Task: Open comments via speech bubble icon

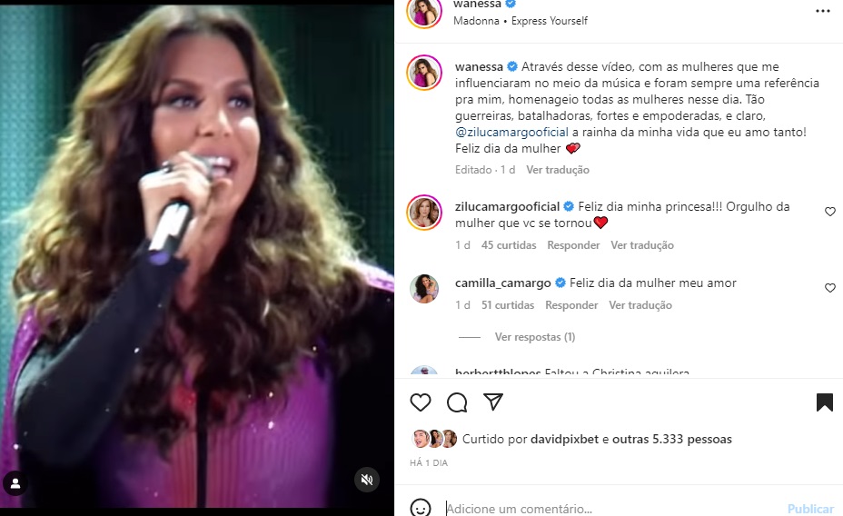Action: point(457,402)
